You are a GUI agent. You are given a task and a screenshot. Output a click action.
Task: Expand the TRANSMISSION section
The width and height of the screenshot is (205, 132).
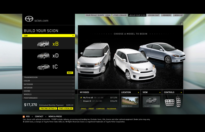[x=49, y=77]
